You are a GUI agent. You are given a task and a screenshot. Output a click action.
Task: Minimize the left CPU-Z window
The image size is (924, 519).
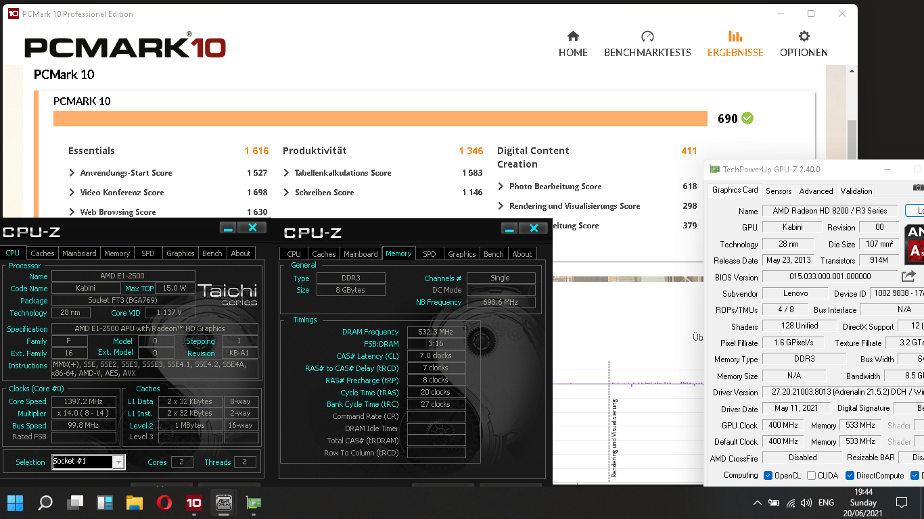[228, 228]
